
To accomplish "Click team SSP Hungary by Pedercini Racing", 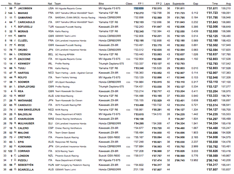I will [x=72, y=165].
